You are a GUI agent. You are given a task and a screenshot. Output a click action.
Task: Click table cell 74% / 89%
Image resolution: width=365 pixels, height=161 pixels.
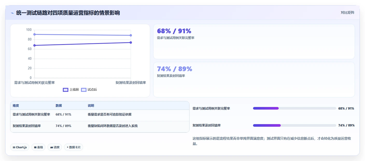(63, 126)
